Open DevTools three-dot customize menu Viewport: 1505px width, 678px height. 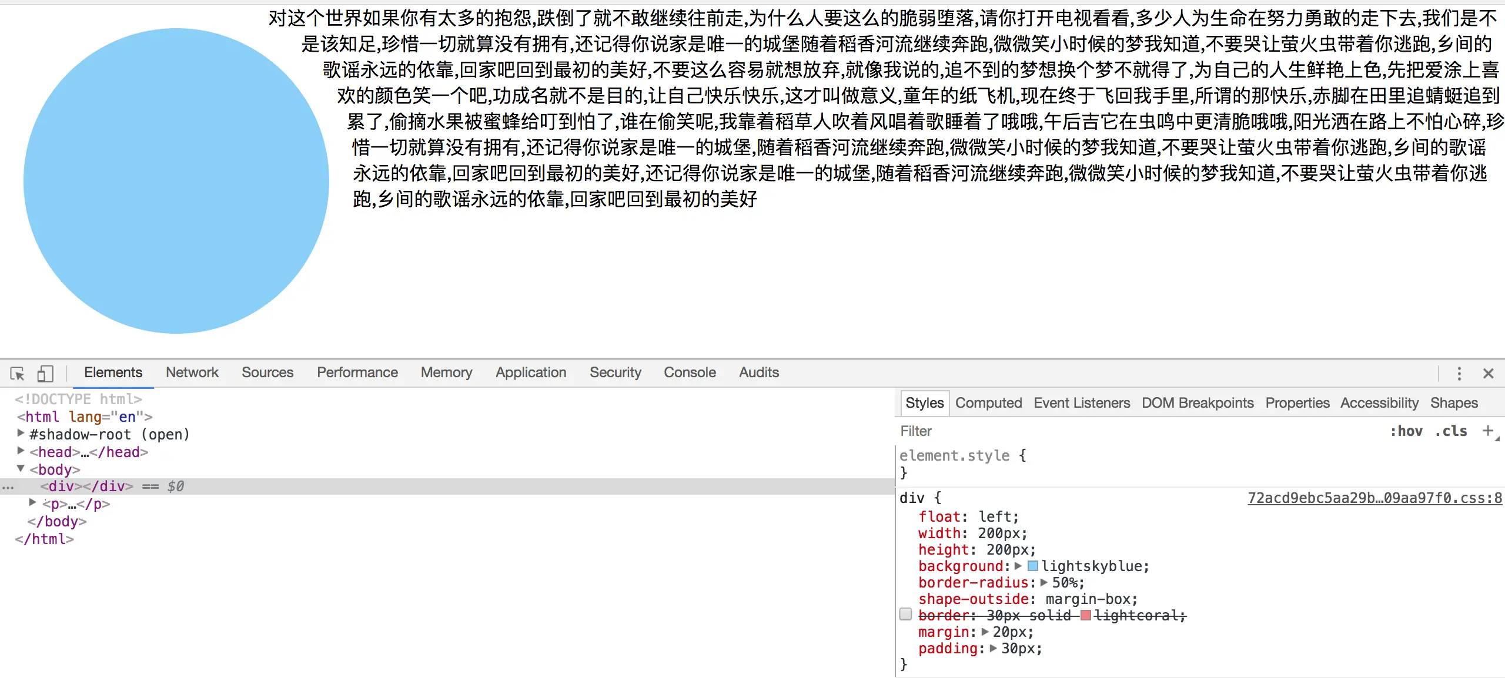click(x=1459, y=374)
